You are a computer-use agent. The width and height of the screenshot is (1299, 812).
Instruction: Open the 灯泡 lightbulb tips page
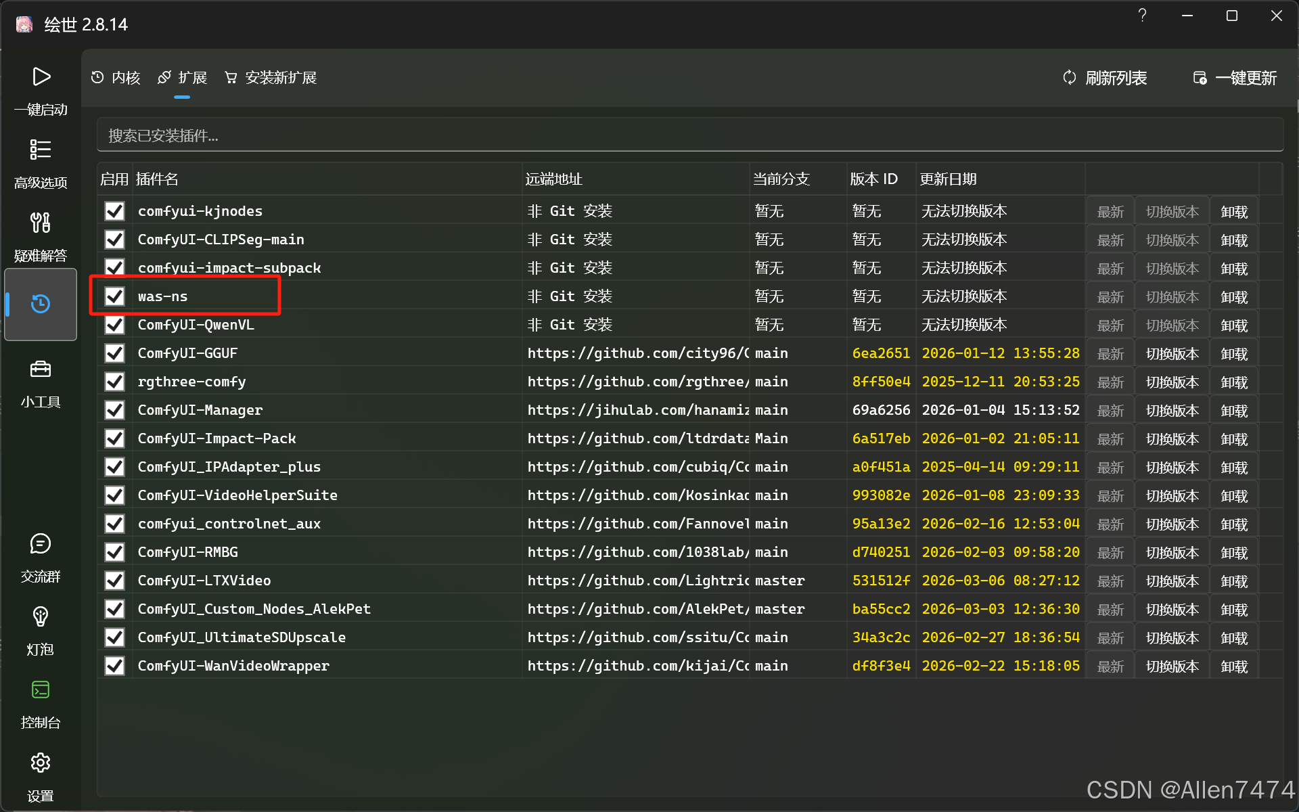click(x=41, y=631)
